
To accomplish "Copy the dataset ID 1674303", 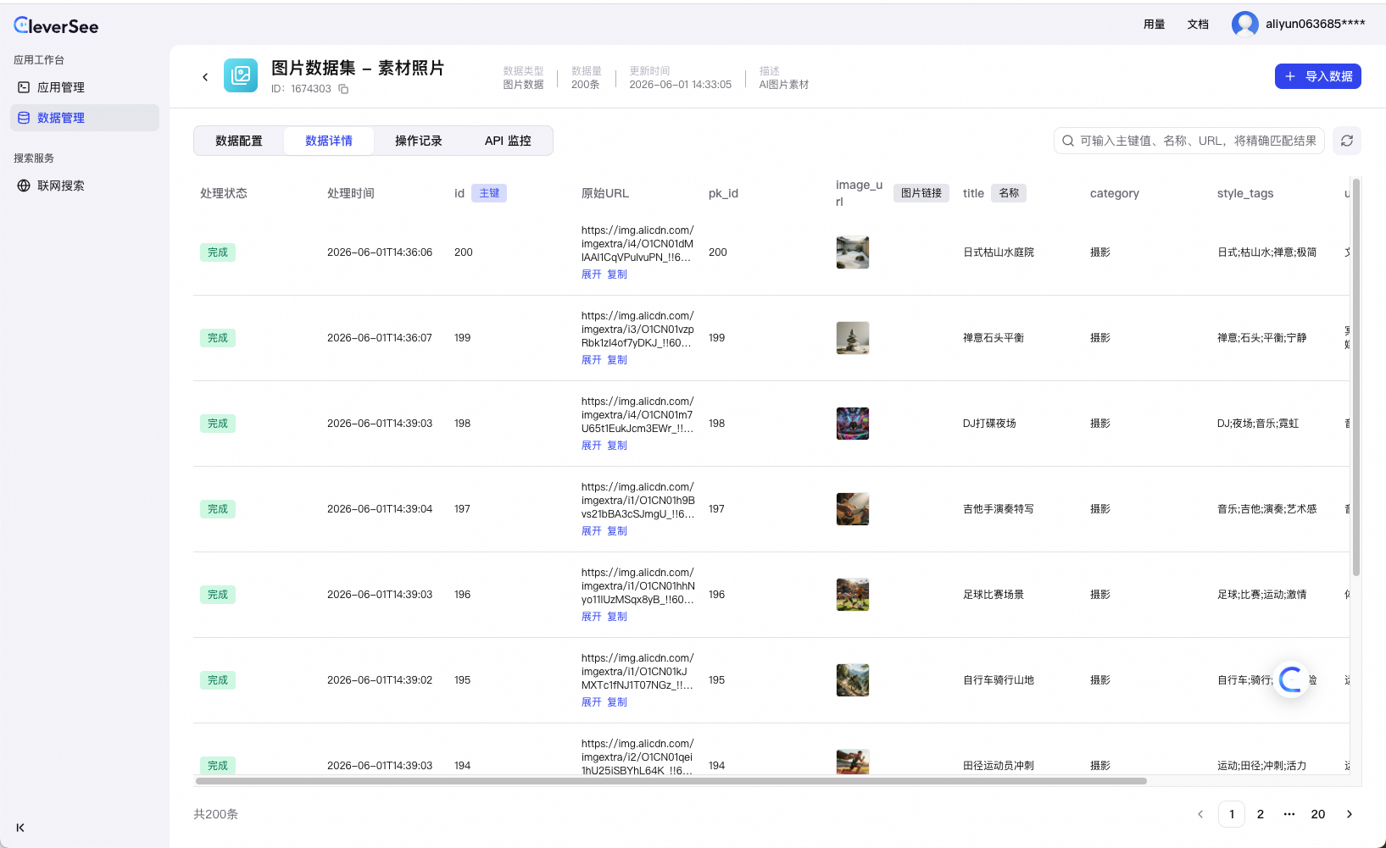I will (343, 89).
